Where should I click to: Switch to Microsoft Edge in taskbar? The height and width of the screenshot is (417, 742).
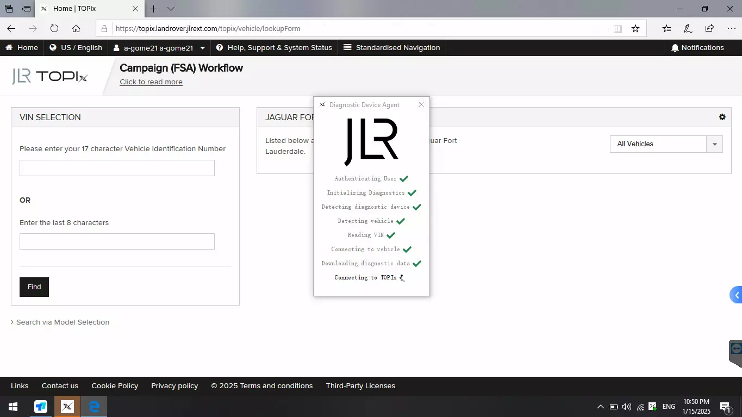pos(94,406)
